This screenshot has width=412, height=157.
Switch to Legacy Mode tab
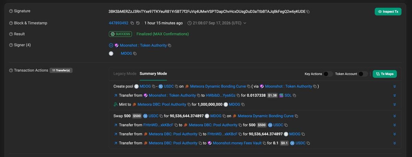(x=125, y=74)
